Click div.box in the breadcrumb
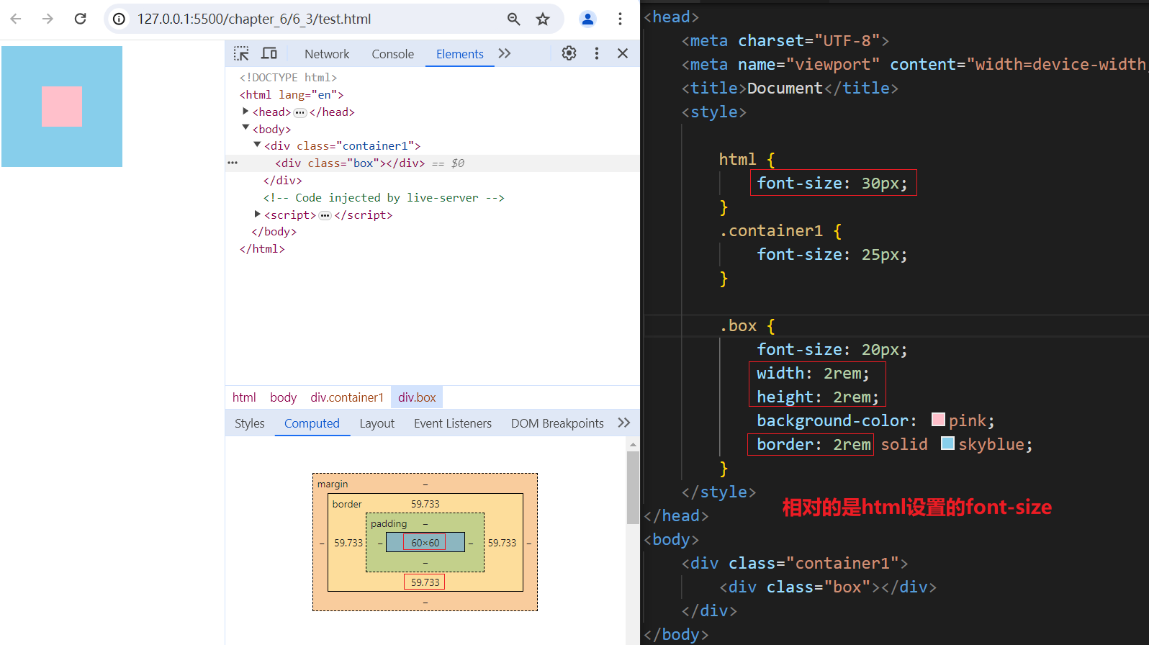The width and height of the screenshot is (1149, 645). point(417,397)
